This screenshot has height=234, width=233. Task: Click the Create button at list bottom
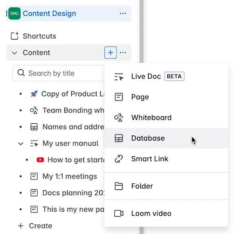pyautogui.click(x=35, y=226)
